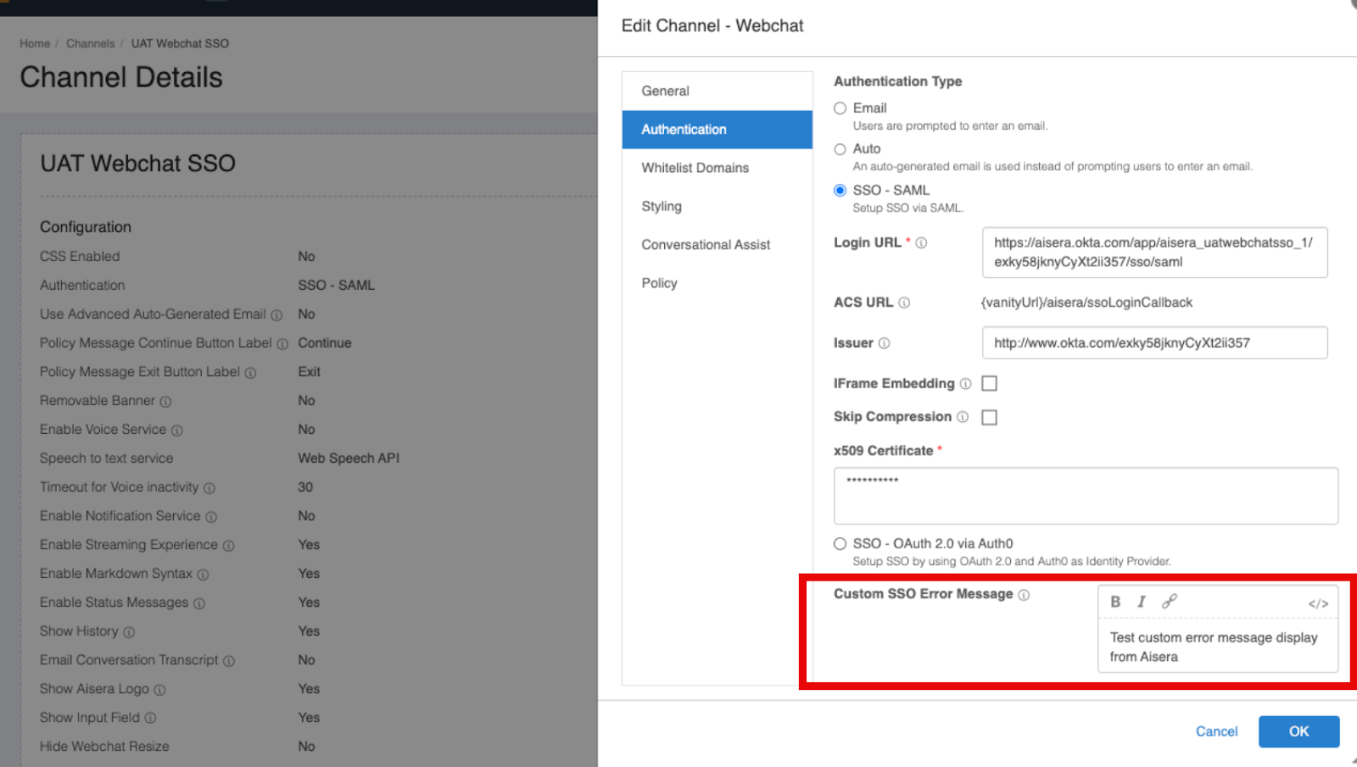1357x767 pixels.
Task: Open info icon beside Show Aisera Logo
Action: (x=159, y=690)
